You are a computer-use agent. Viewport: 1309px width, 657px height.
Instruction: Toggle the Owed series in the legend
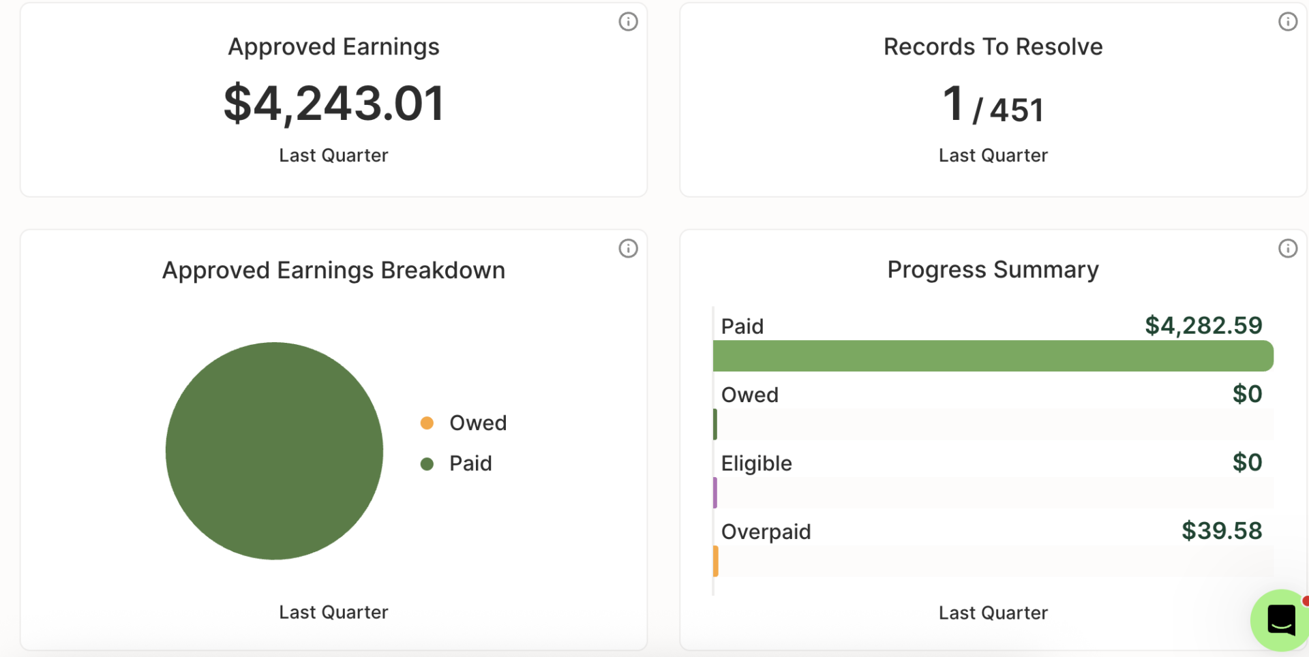tap(477, 423)
